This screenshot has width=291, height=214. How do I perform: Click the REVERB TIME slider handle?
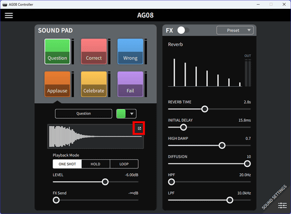point(205,109)
